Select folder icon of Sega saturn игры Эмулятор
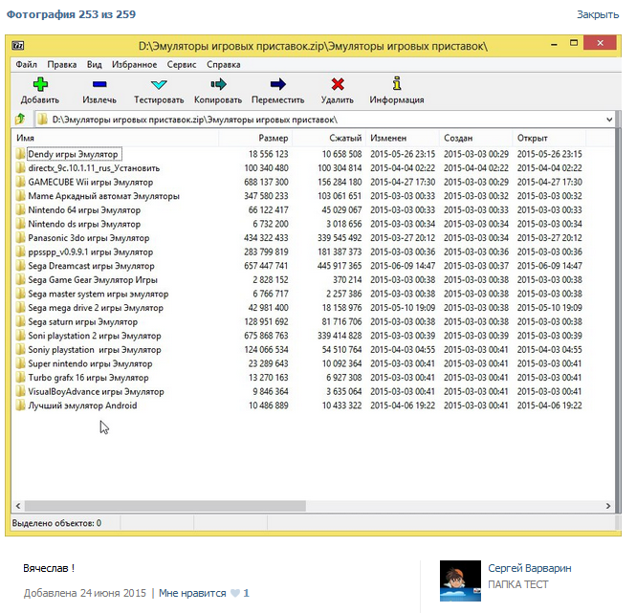The image size is (636, 613). pyautogui.click(x=20, y=321)
